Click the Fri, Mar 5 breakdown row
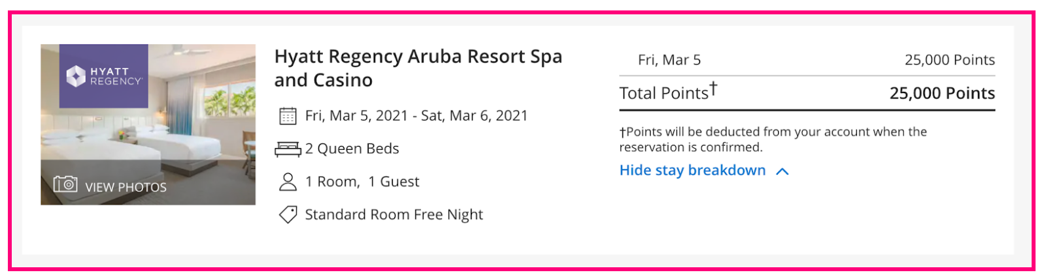1046x279 pixels. tap(807, 60)
